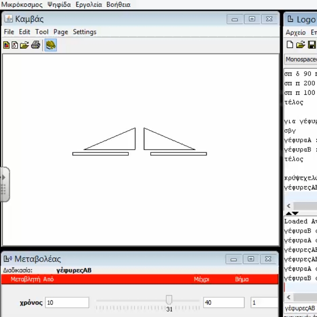317x317 pixels.
Task: Click the γέφυρεςΑΒ procedure name in Μεταβολέας
Action: click(x=74, y=270)
